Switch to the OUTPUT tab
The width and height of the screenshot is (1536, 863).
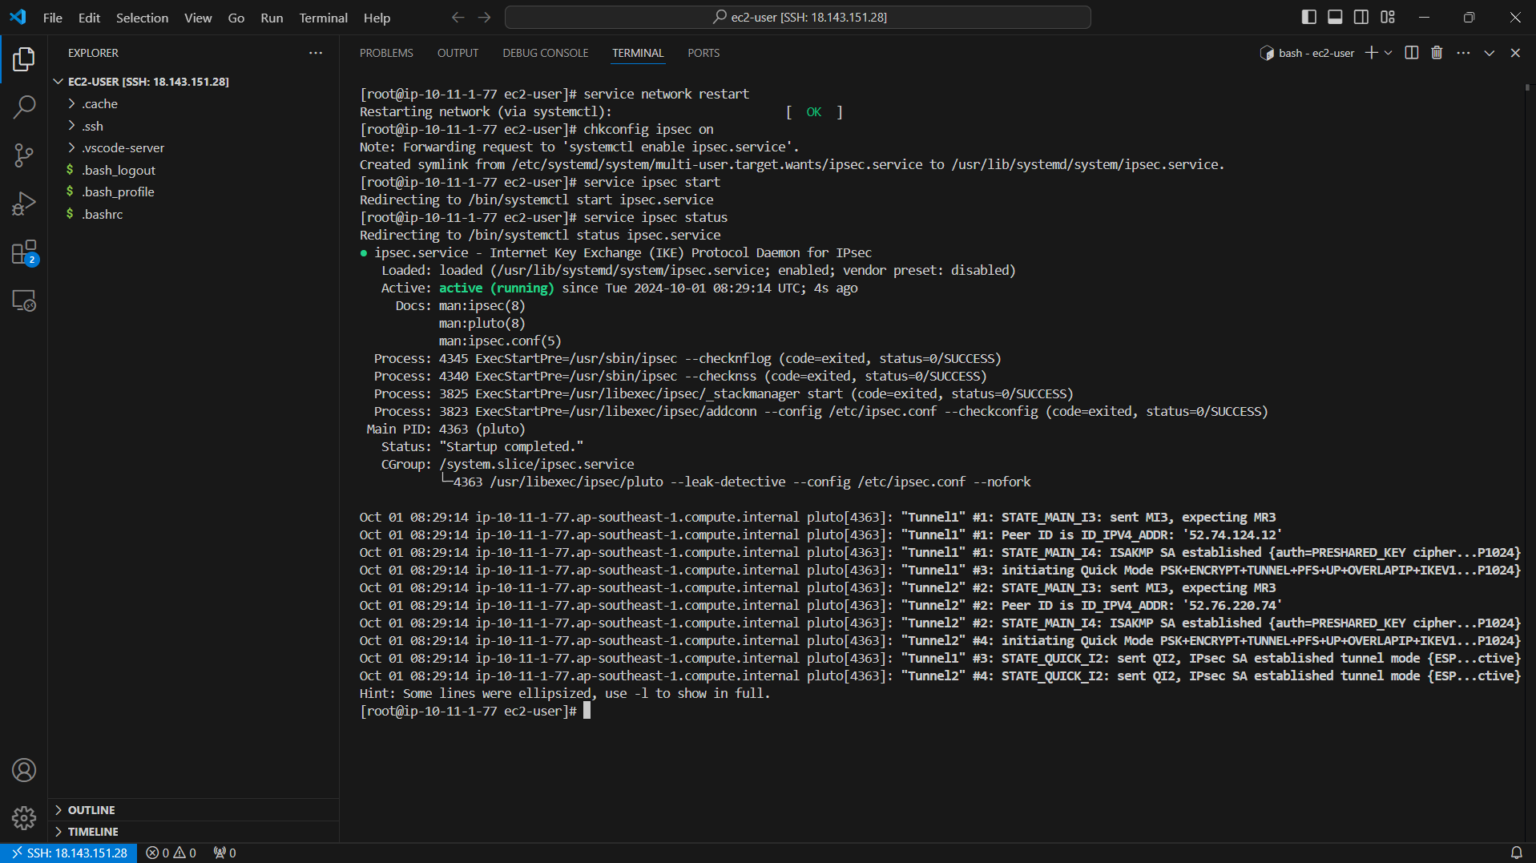click(x=458, y=53)
